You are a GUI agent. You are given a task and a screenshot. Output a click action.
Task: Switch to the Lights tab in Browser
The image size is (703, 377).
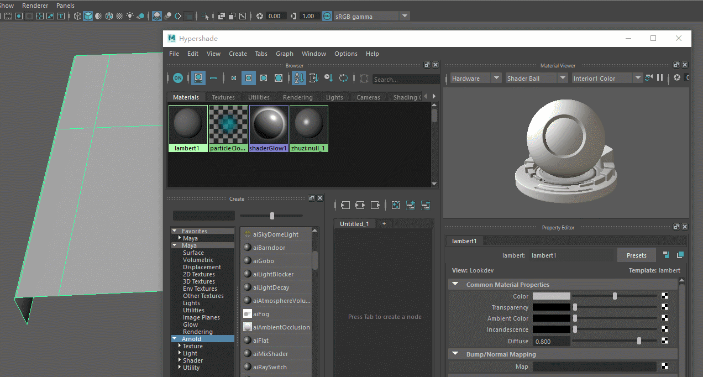(334, 97)
